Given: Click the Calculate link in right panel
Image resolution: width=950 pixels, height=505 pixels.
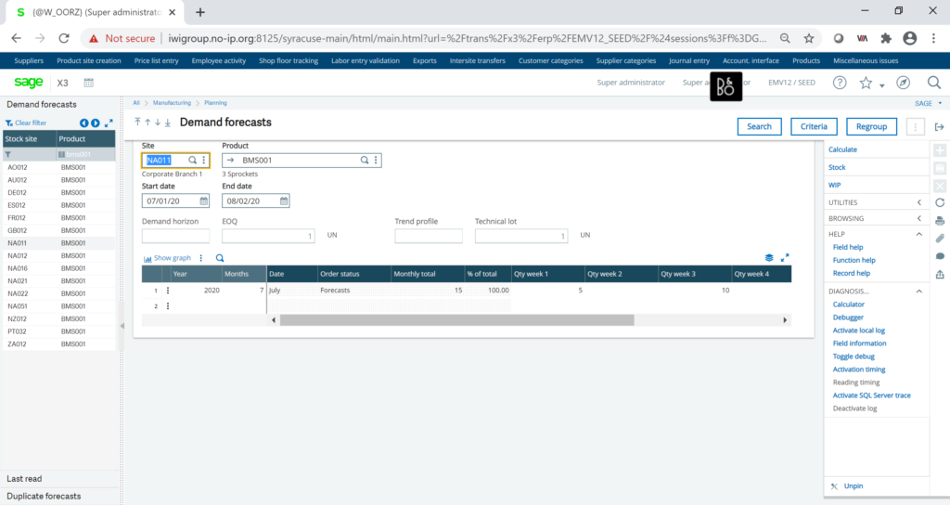Looking at the screenshot, I should pos(842,149).
